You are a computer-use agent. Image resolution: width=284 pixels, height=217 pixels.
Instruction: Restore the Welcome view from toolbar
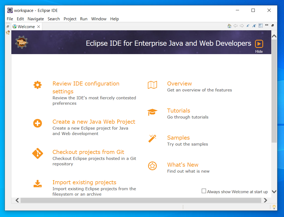(273, 25)
